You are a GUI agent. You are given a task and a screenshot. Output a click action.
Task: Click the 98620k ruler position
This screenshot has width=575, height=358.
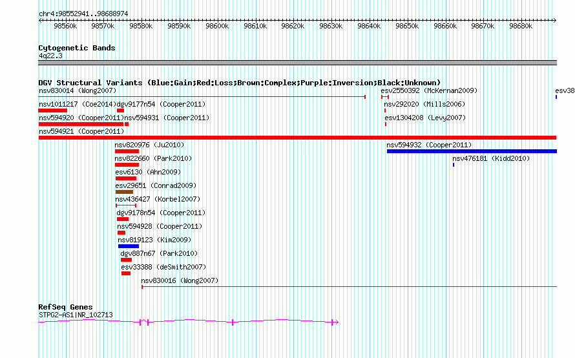[293, 26]
